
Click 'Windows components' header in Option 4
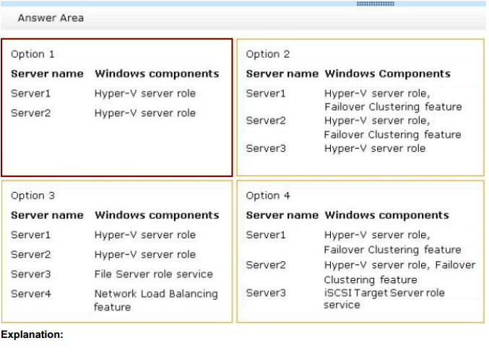coord(387,215)
